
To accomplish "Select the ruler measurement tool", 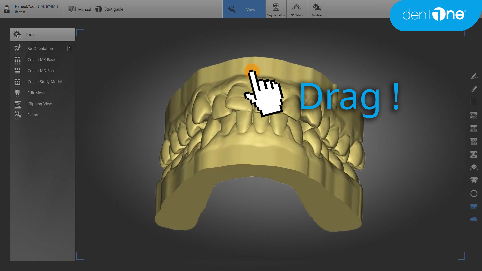I will coord(474,89).
